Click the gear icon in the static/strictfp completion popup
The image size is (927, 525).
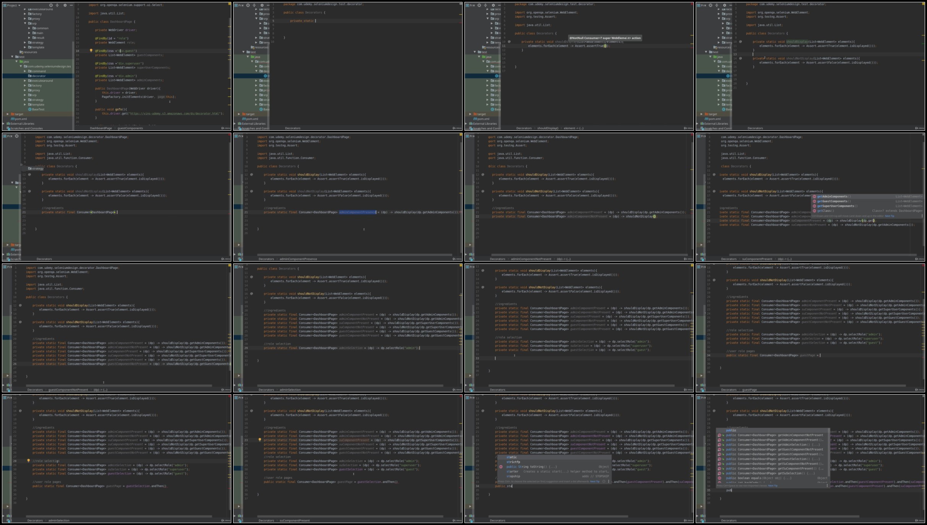pos(604,481)
